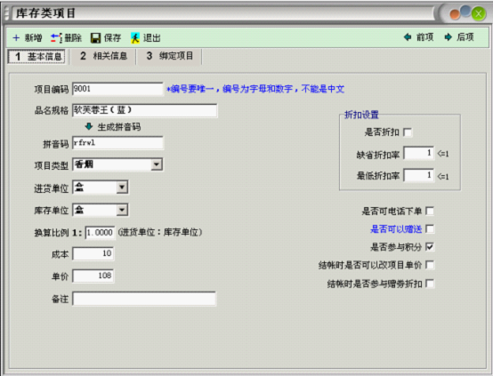Go to next item with 后项 arrow
This screenshot has height=376, width=493.
coord(448,37)
